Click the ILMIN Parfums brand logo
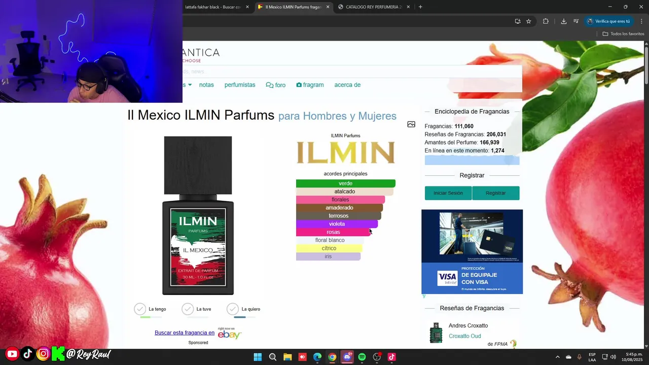Screen dimensions: 649x365 point(345,153)
